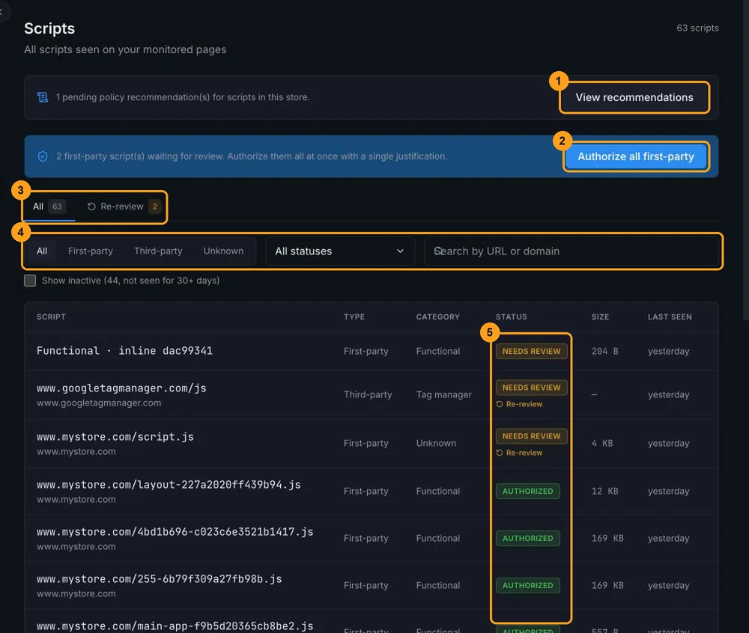Click the Show inactive label text
Screen dimensions: 749x633
[130, 281]
